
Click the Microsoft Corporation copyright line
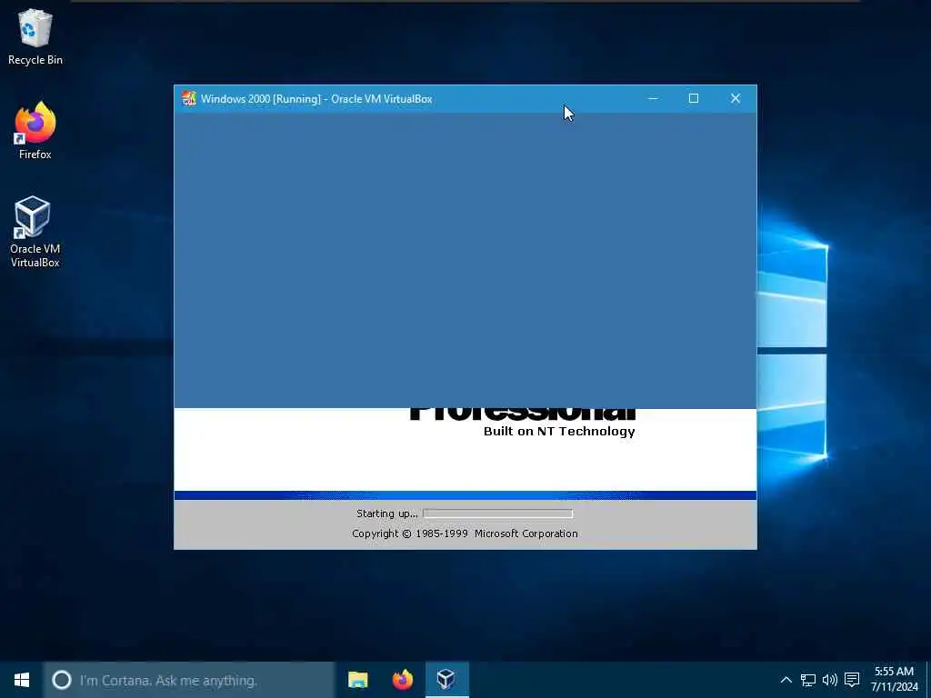tap(465, 533)
